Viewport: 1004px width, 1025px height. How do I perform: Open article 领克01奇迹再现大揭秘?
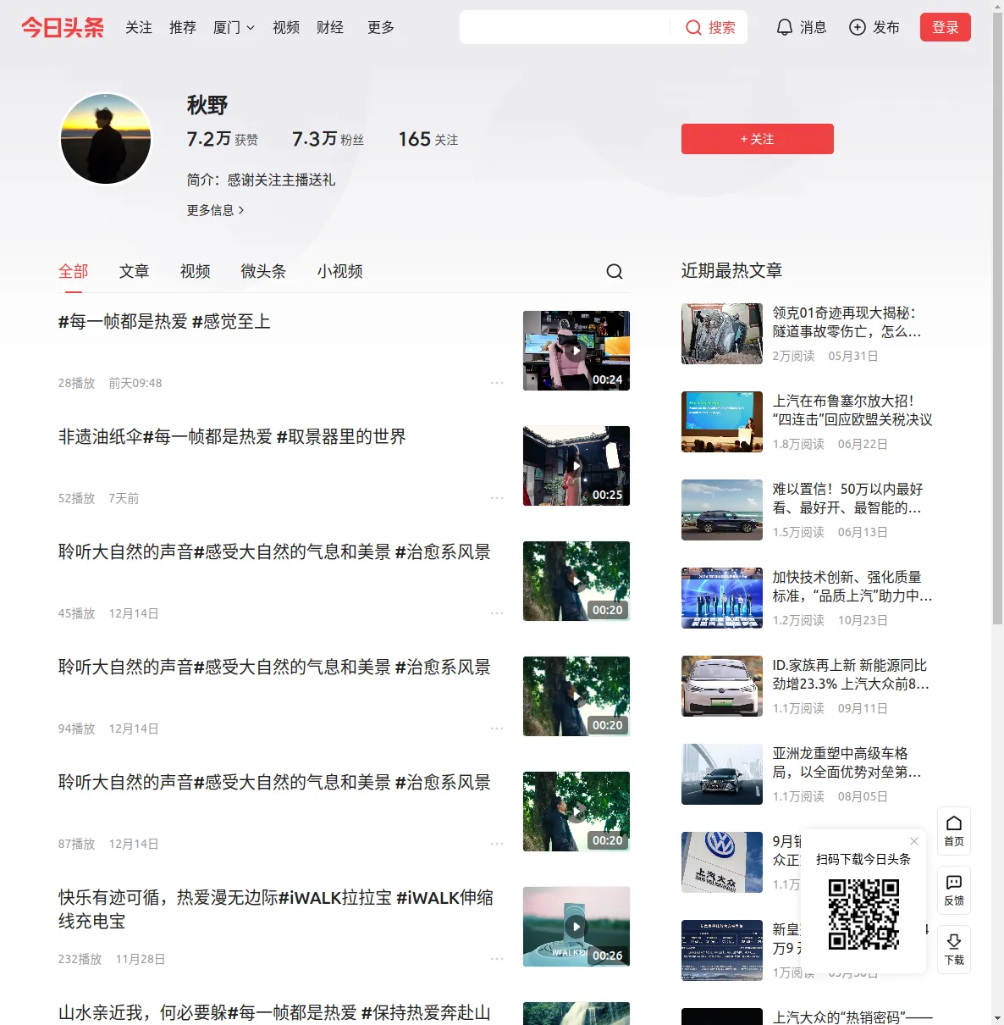[x=847, y=322]
